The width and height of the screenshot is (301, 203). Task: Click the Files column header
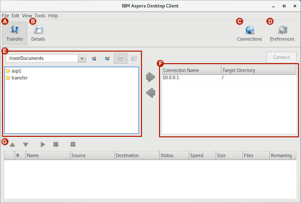pos(256,155)
